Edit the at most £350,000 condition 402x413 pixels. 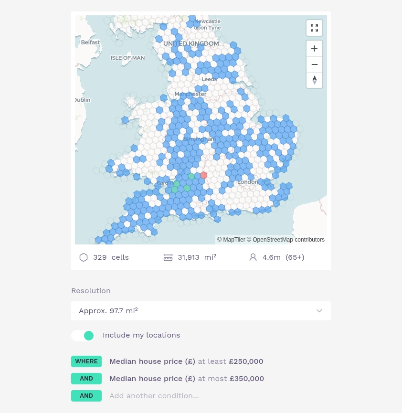coord(187,379)
